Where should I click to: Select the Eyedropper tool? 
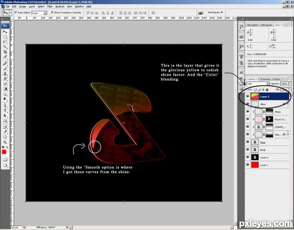5,132
